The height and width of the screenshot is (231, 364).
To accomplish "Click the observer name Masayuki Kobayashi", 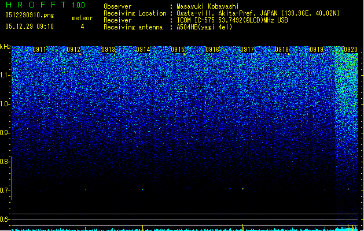I will tap(212, 6).
